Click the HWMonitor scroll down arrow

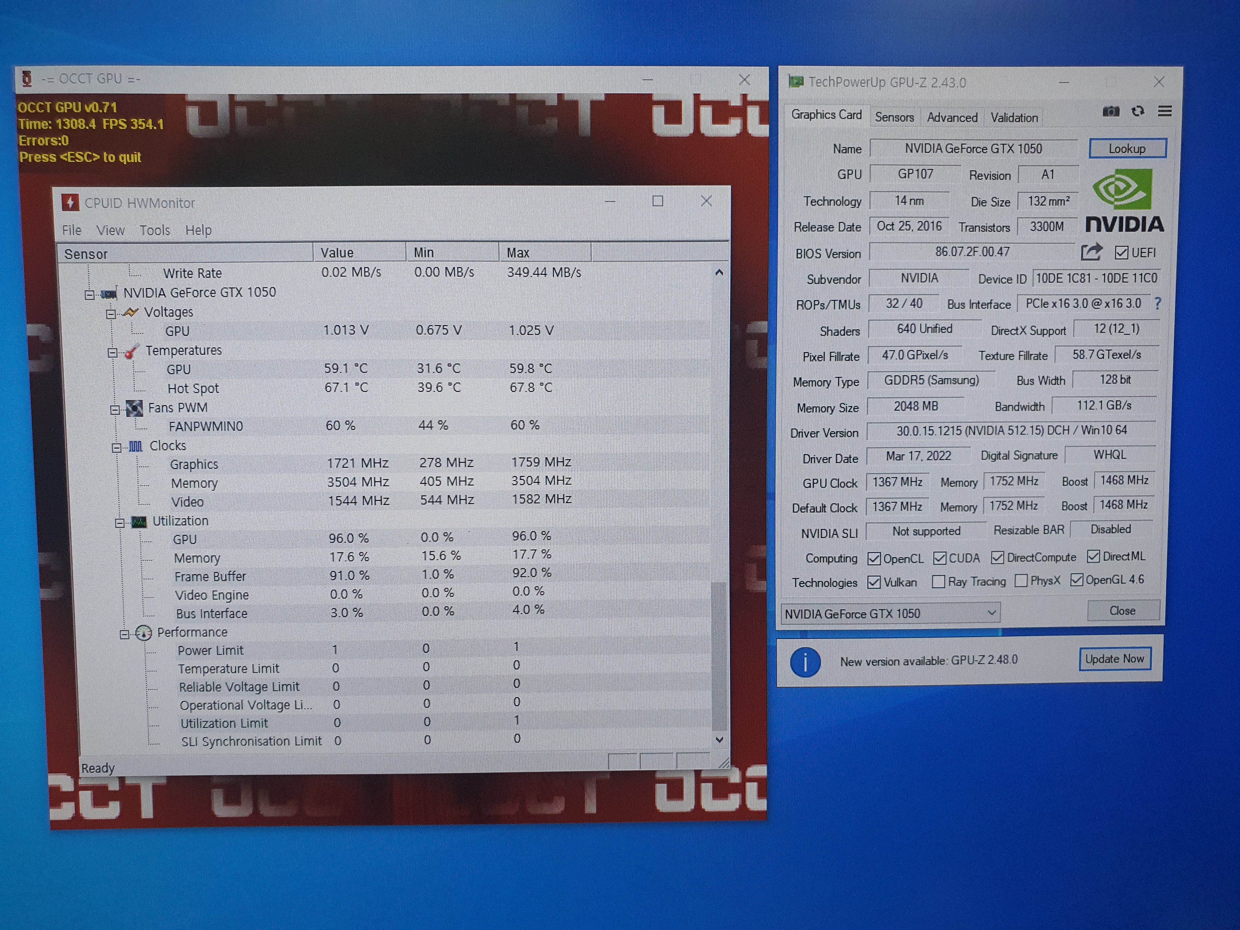719,740
